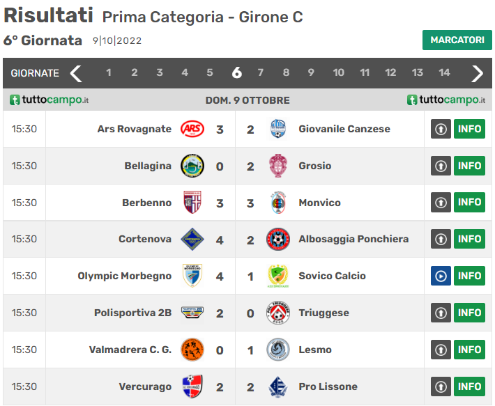495x406 pixels.
Task: Select giornata 7 tab
Action: (261, 73)
